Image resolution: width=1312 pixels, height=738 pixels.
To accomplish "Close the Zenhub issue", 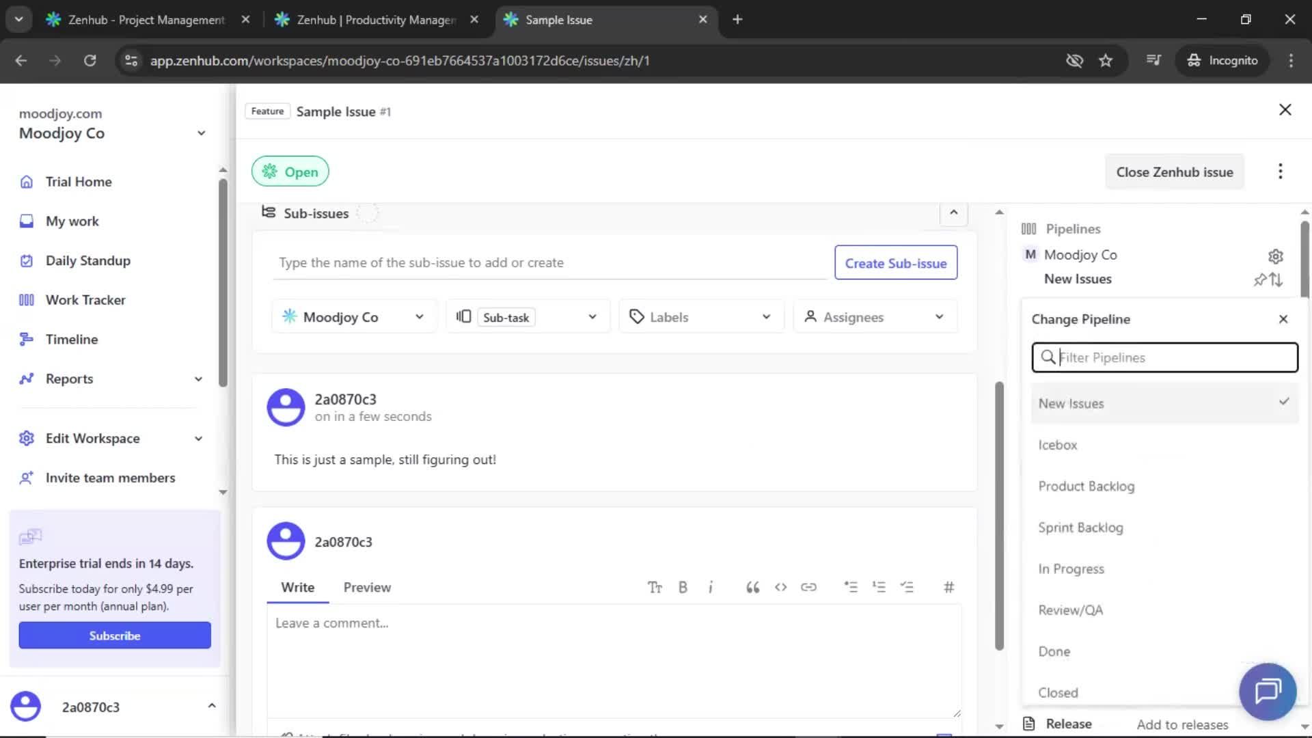I will point(1174,172).
